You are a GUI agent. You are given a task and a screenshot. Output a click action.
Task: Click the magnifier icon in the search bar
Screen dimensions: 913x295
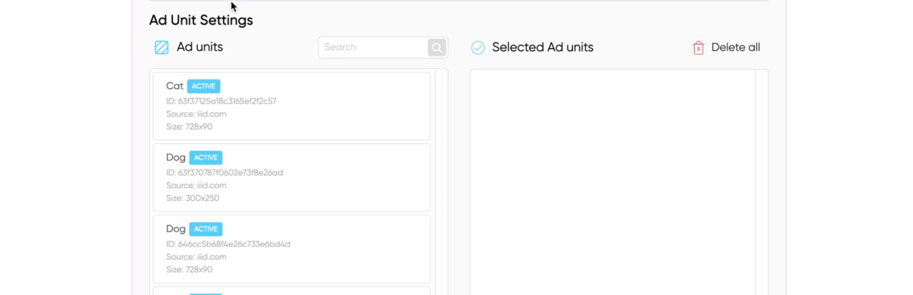[435, 47]
